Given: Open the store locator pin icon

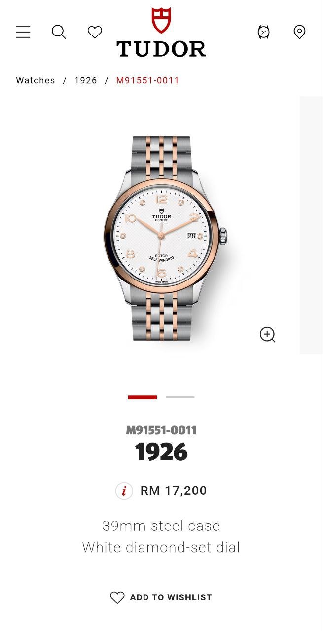Looking at the screenshot, I should point(299,32).
